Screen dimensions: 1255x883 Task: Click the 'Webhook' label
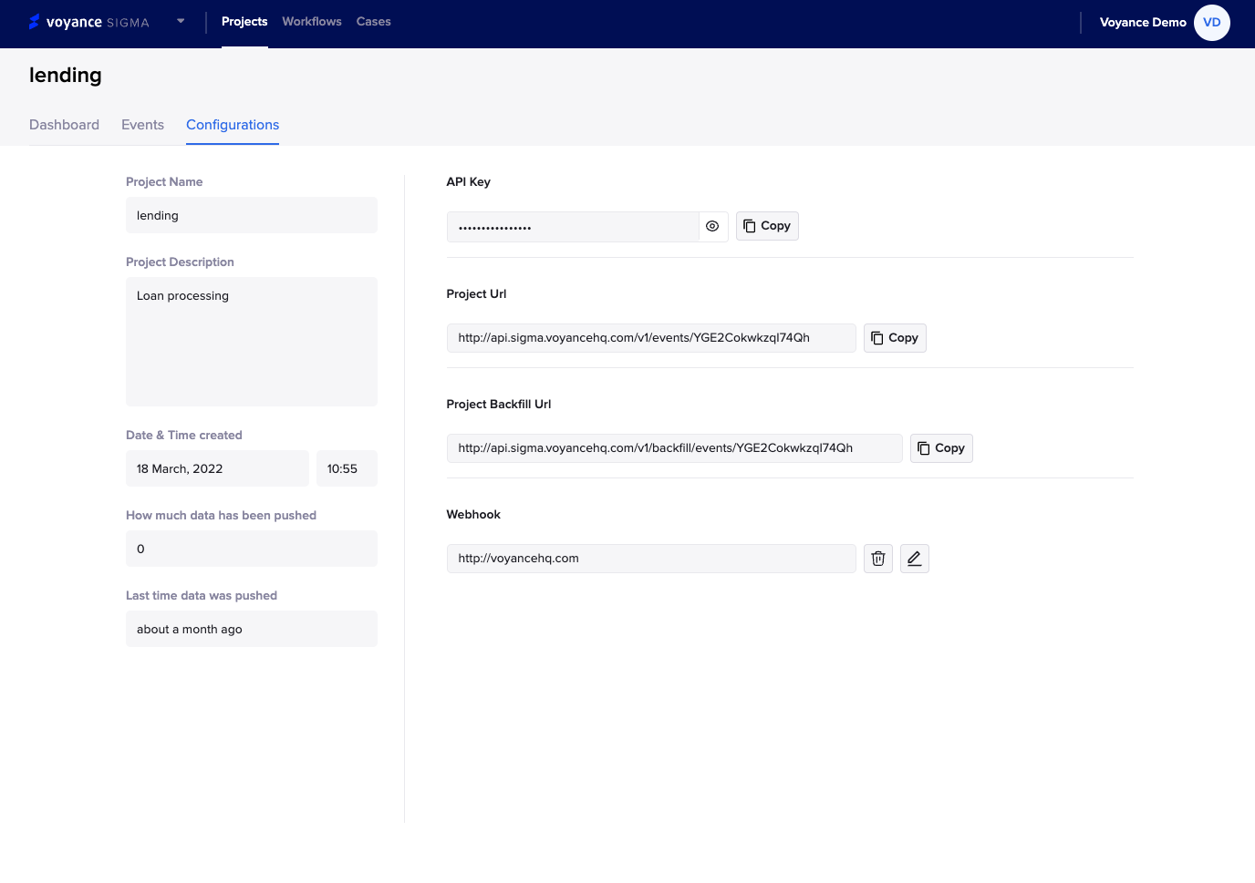click(473, 514)
